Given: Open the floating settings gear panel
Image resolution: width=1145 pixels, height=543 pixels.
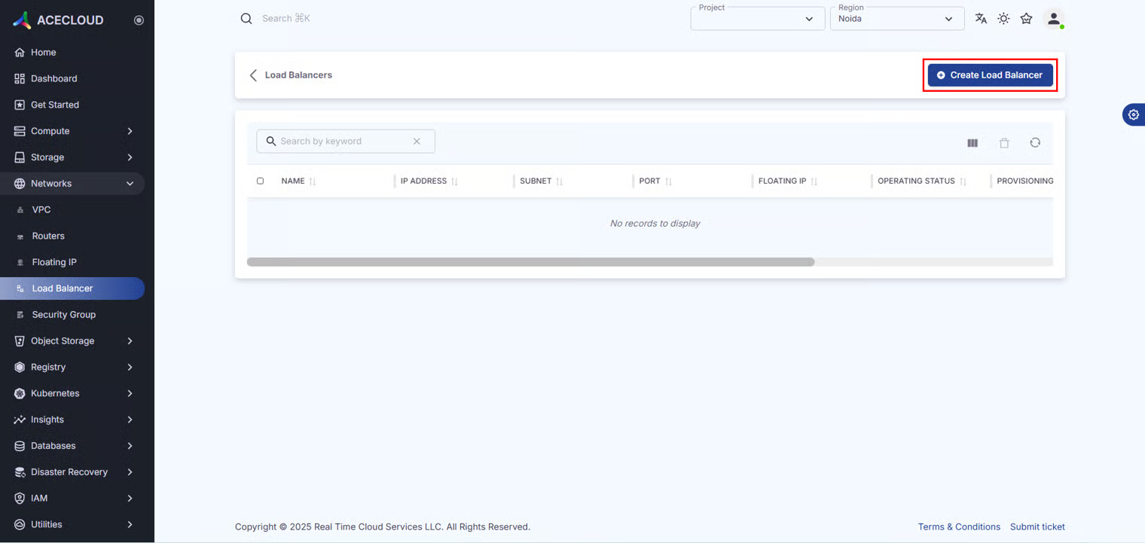Looking at the screenshot, I should tap(1133, 114).
